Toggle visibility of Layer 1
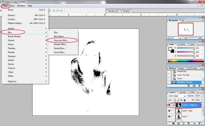The image size is (205, 126). tap(169, 116)
